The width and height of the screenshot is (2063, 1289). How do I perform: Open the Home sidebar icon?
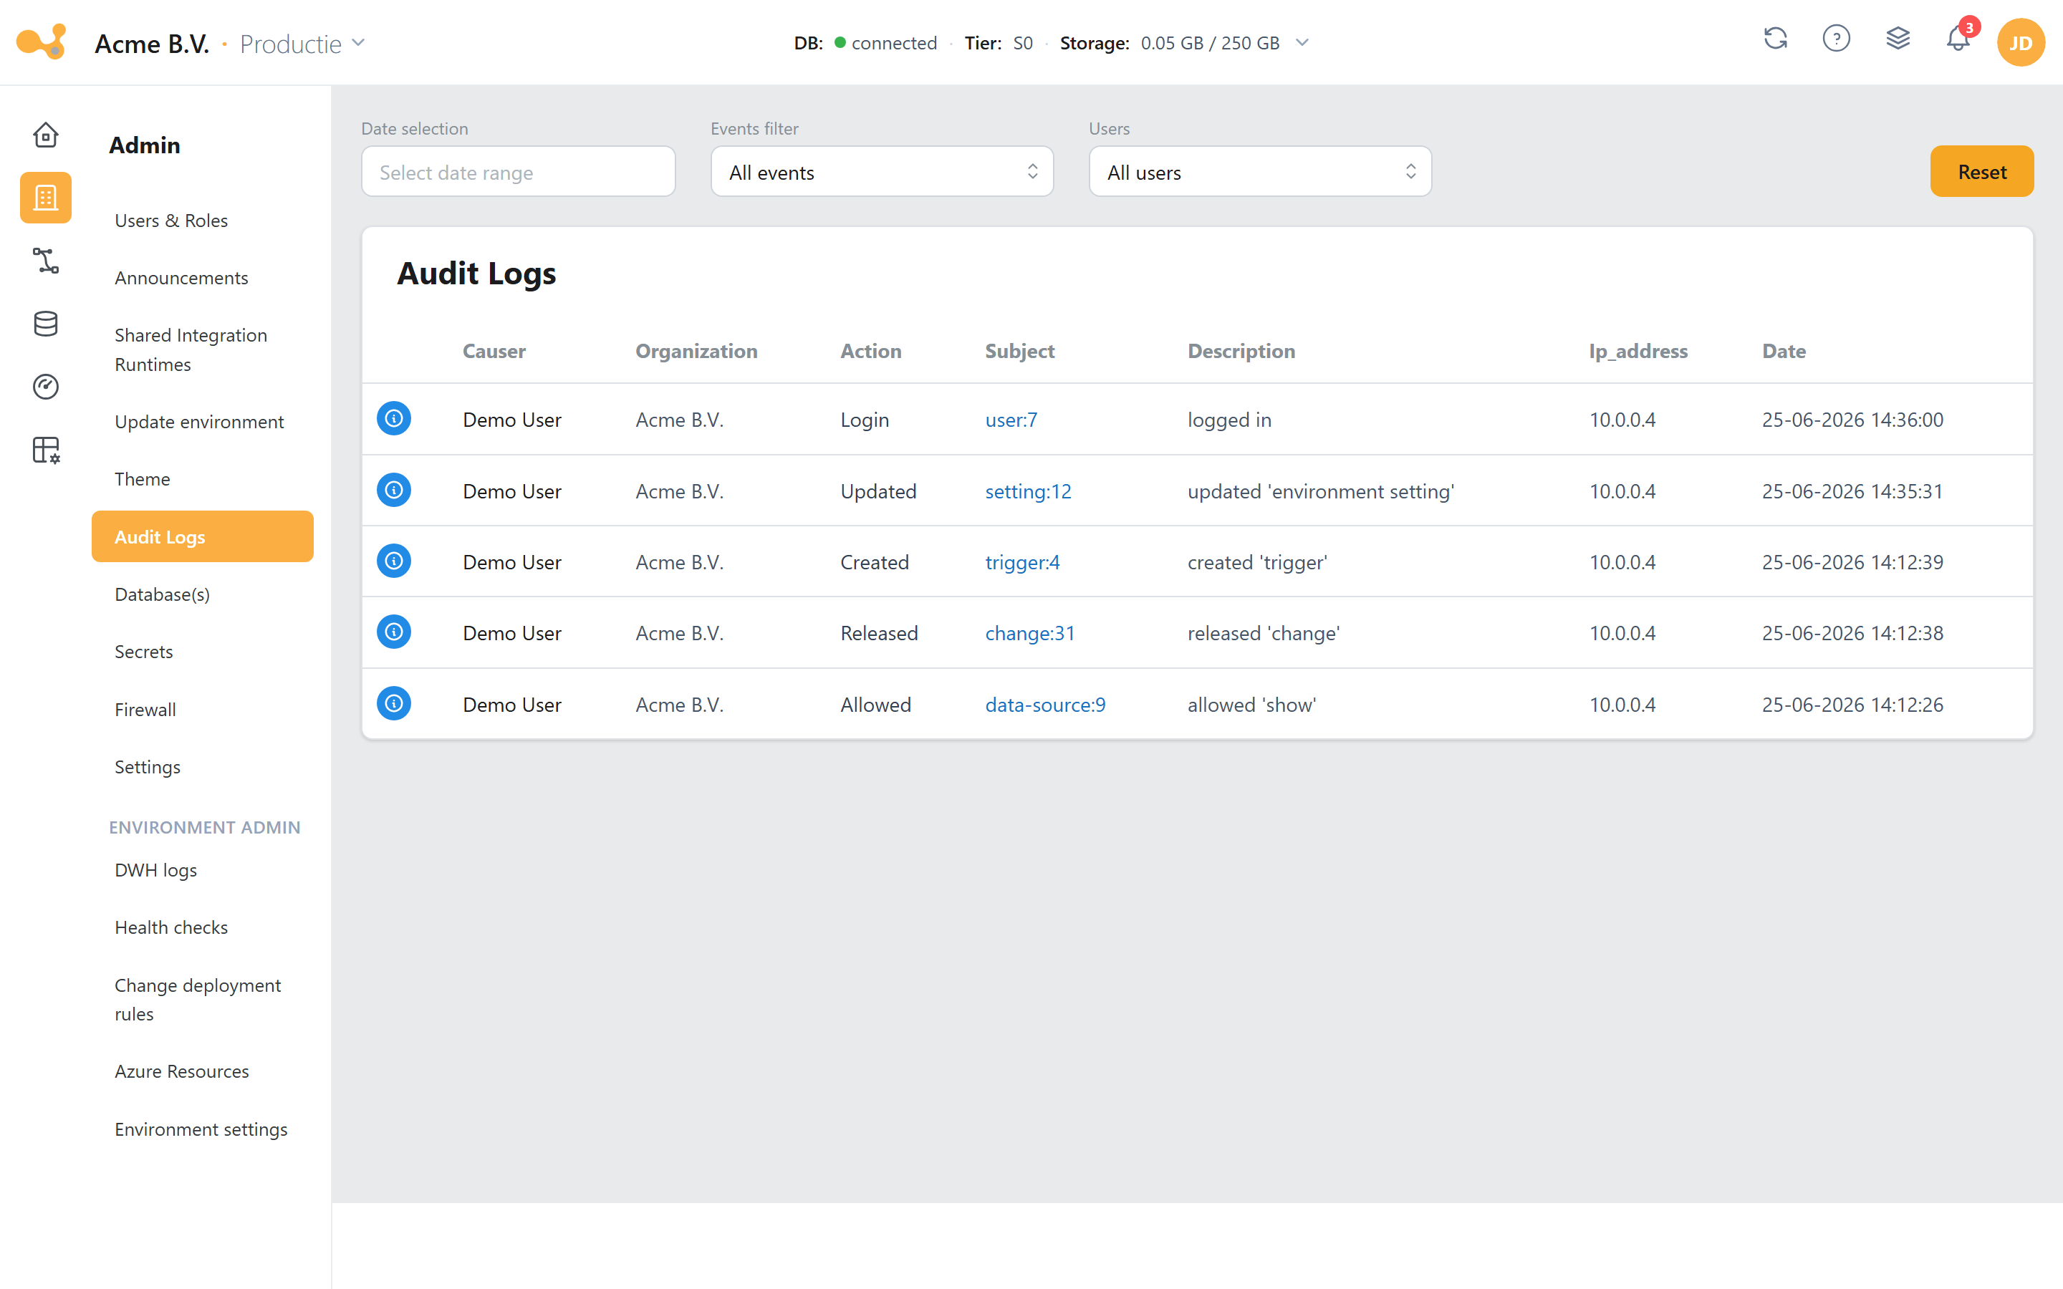click(x=45, y=135)
